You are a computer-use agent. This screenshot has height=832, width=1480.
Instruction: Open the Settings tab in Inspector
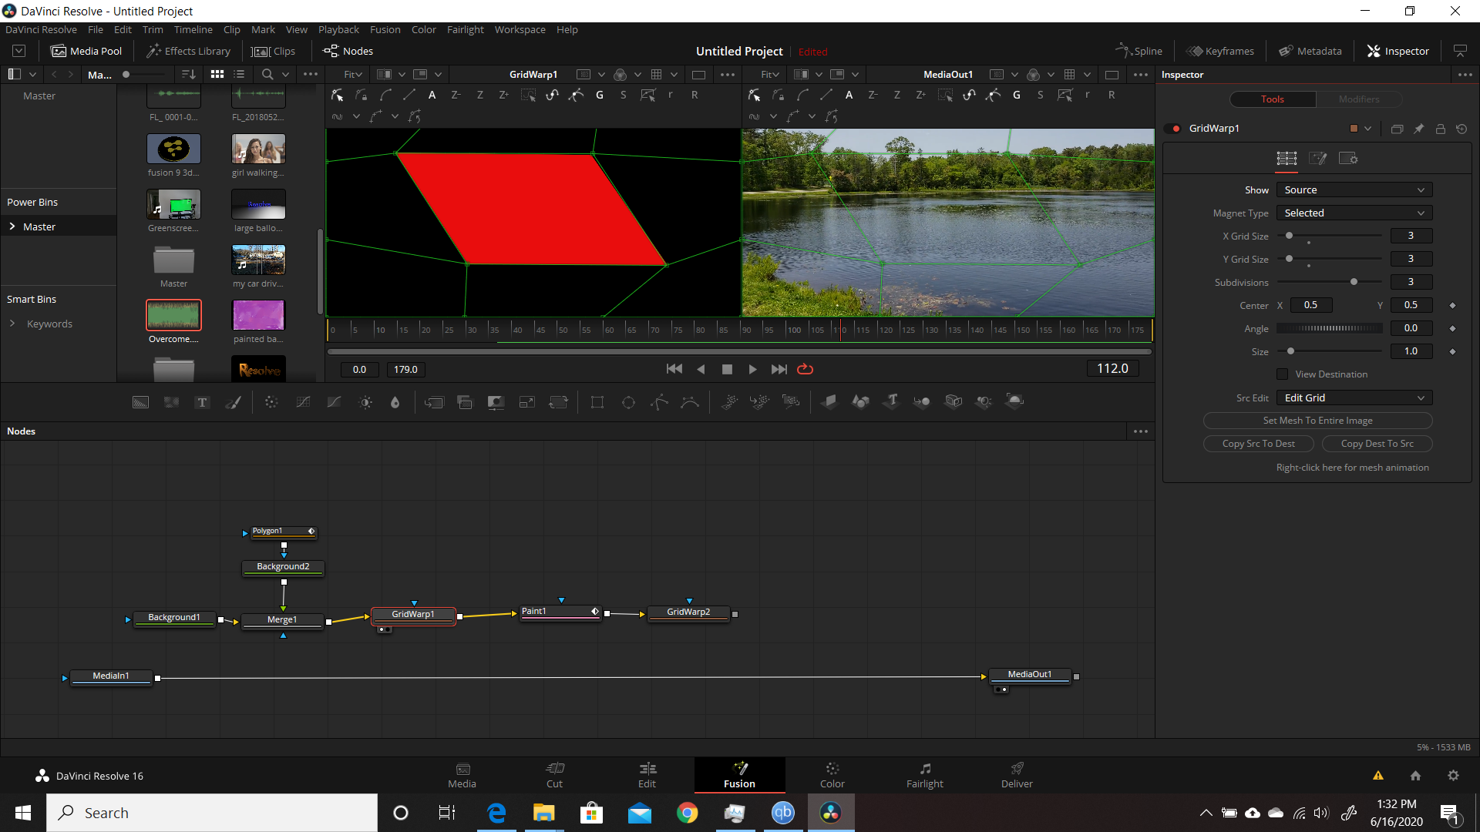(1348, 158)
